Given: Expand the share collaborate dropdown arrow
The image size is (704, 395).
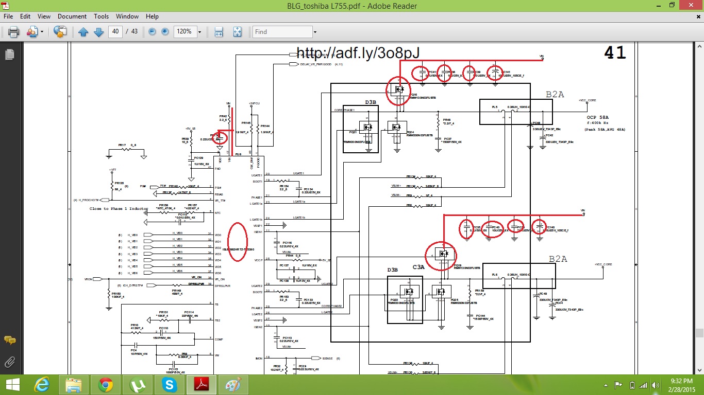Looking at the screenshot, I should tap(42, 32).
